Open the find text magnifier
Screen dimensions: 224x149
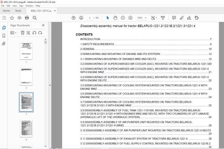[35, 18]
